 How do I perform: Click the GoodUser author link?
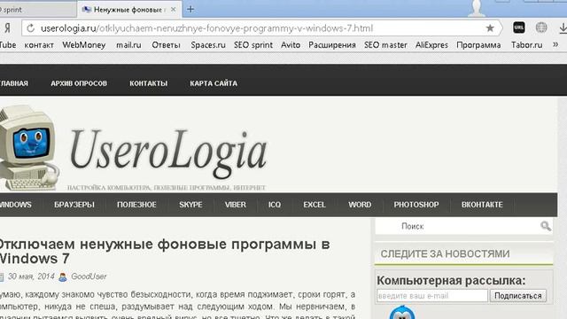pos(89,276)
